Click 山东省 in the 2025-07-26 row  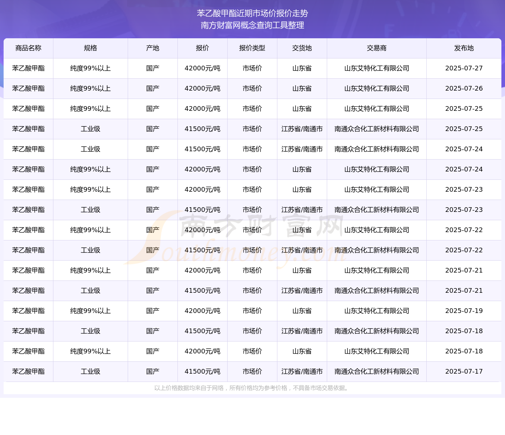pos(302,88)
